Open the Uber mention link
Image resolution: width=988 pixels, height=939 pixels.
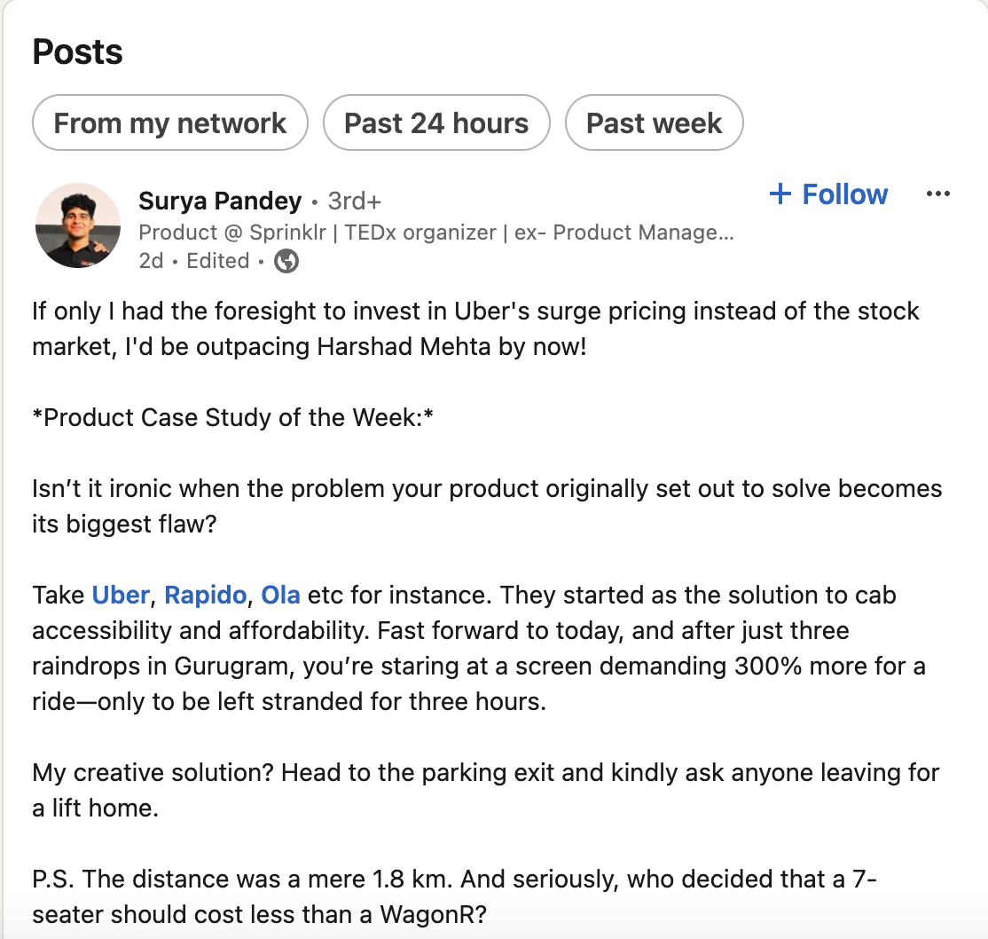pos(119,596)
